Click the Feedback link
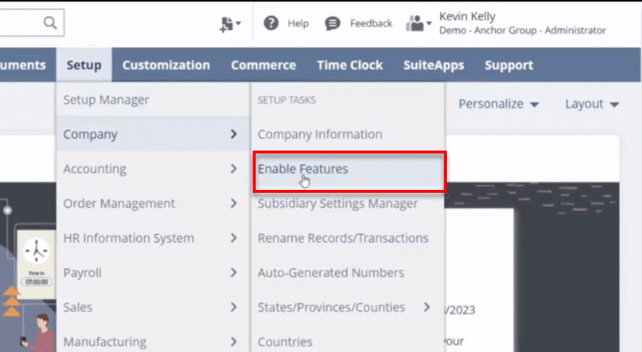The height and width of the screenshot is (352, 642). point(371,23)
